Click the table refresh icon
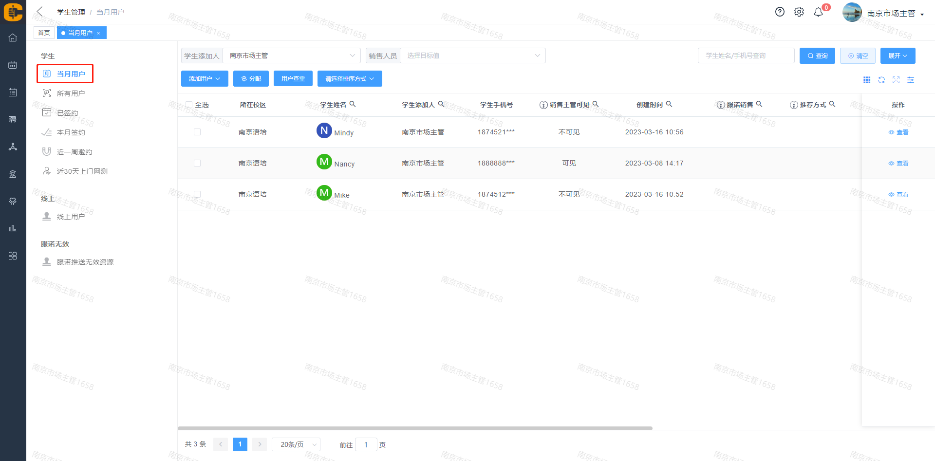Viewport: 935px width, 461px height. pos(881,80)
